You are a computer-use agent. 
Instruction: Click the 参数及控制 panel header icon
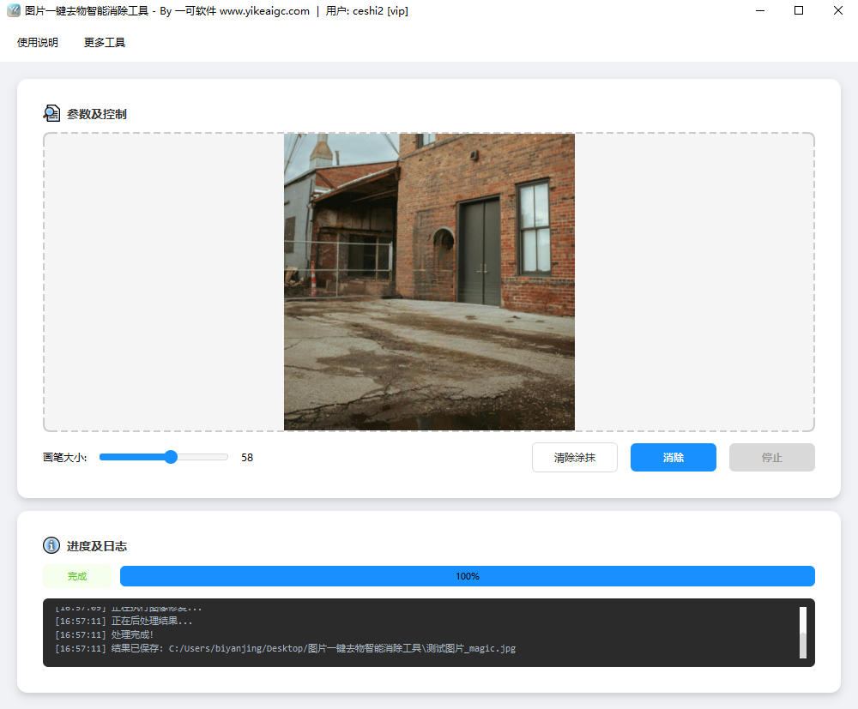tap(52, 112)
